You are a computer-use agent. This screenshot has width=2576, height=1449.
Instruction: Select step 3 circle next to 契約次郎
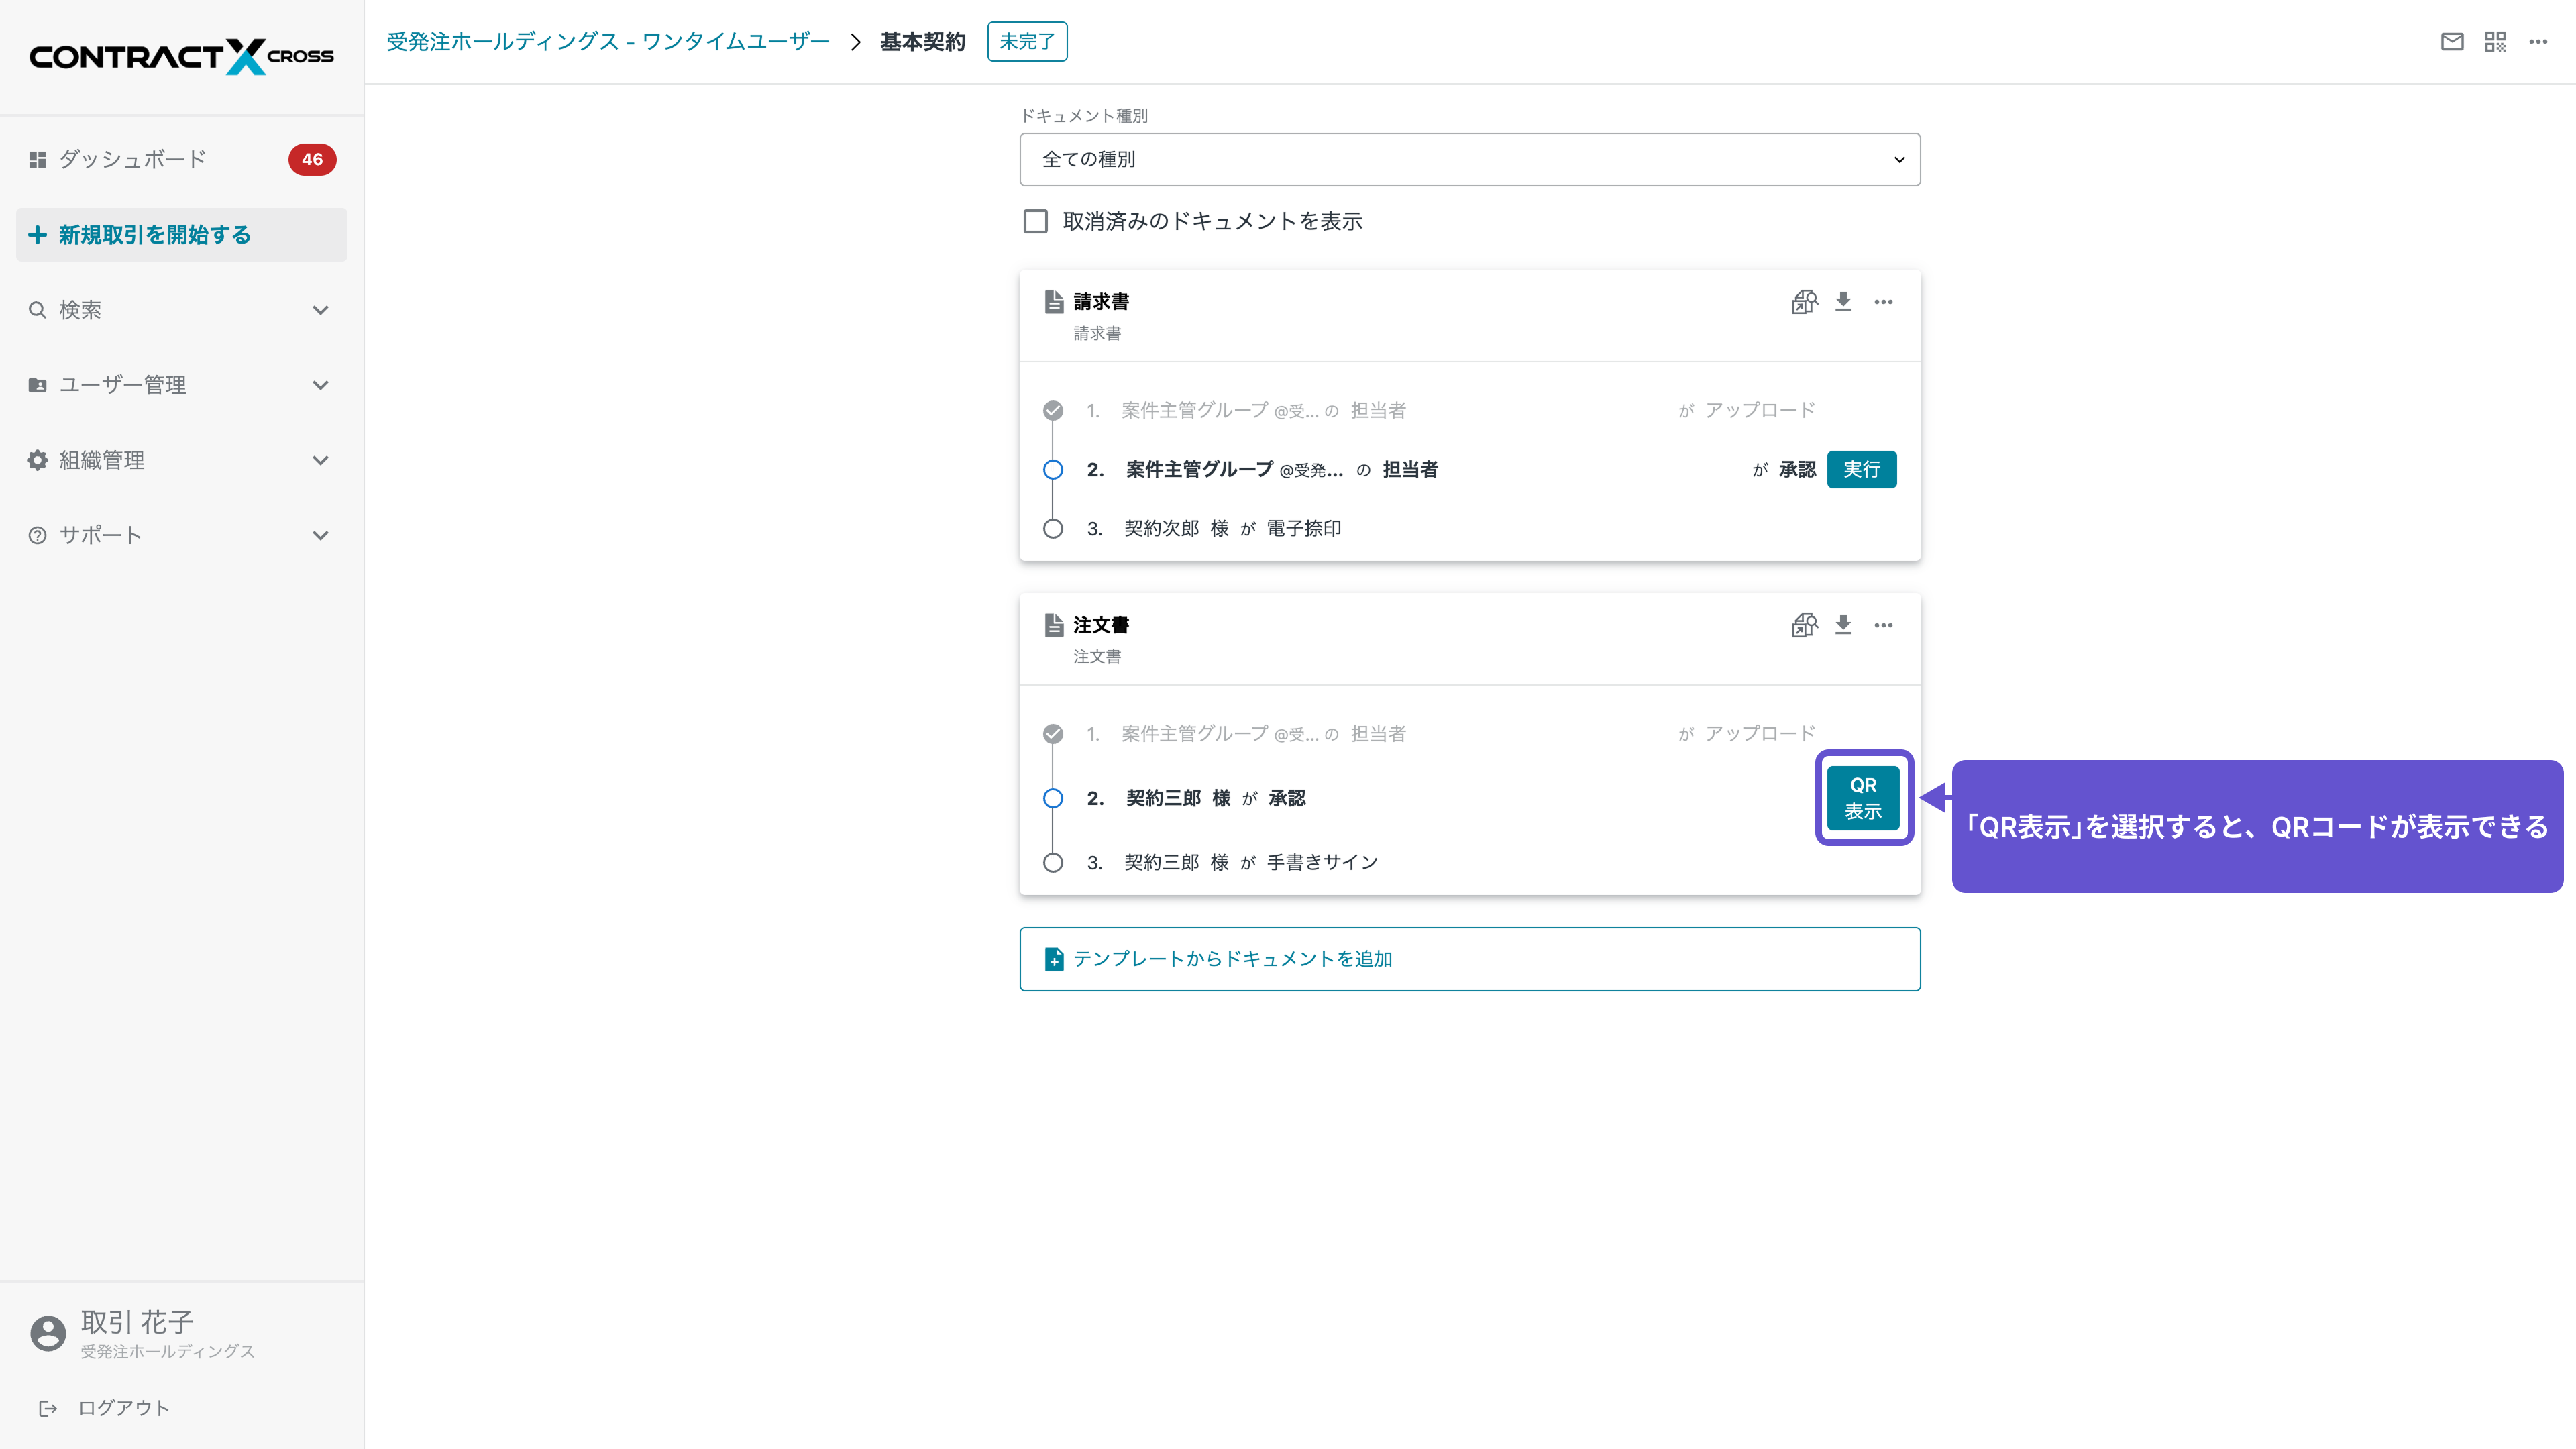pyautogui.click(x=1053, y=528)
